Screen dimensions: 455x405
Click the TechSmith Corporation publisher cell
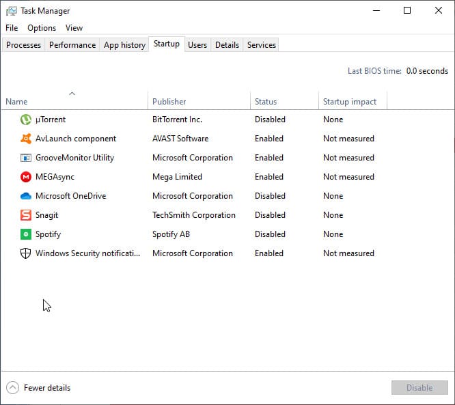tap(194, 215)
